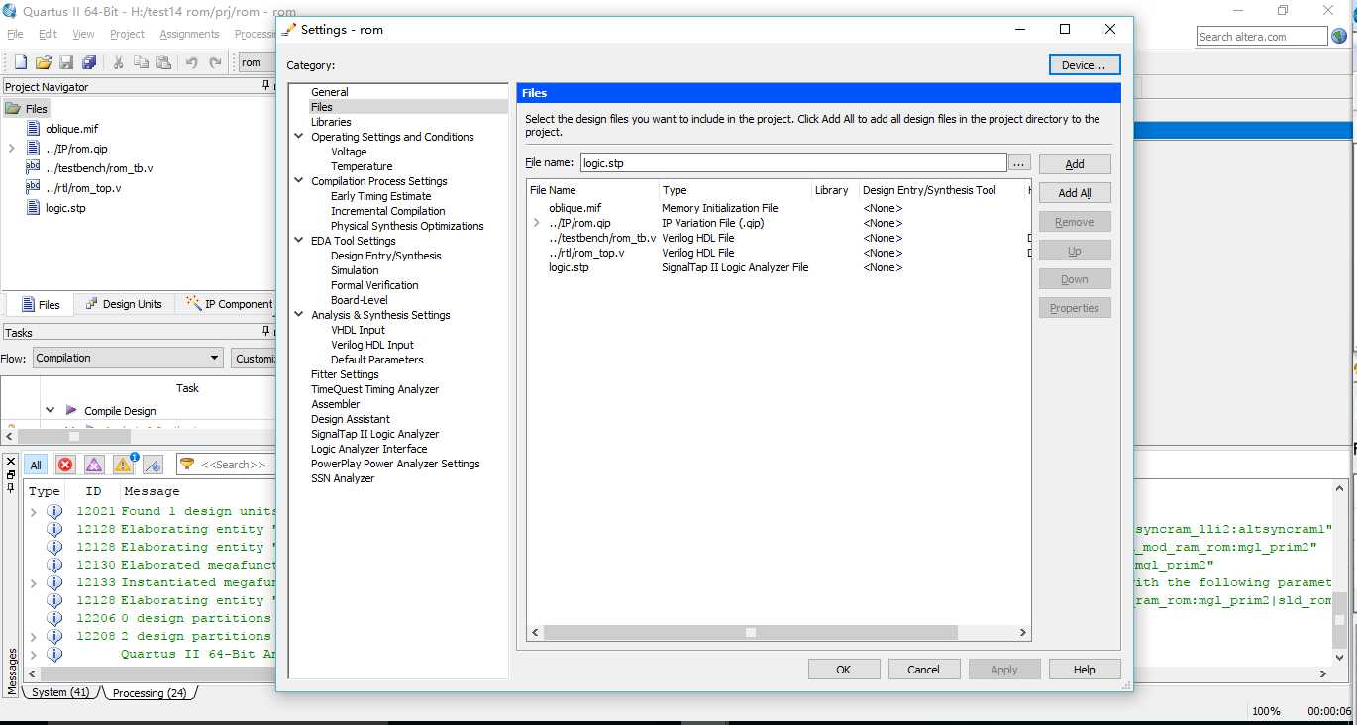Collapse the Compile Design task chevron
This screenshot has width=1357, height=725.
click(x=50, y=410)
